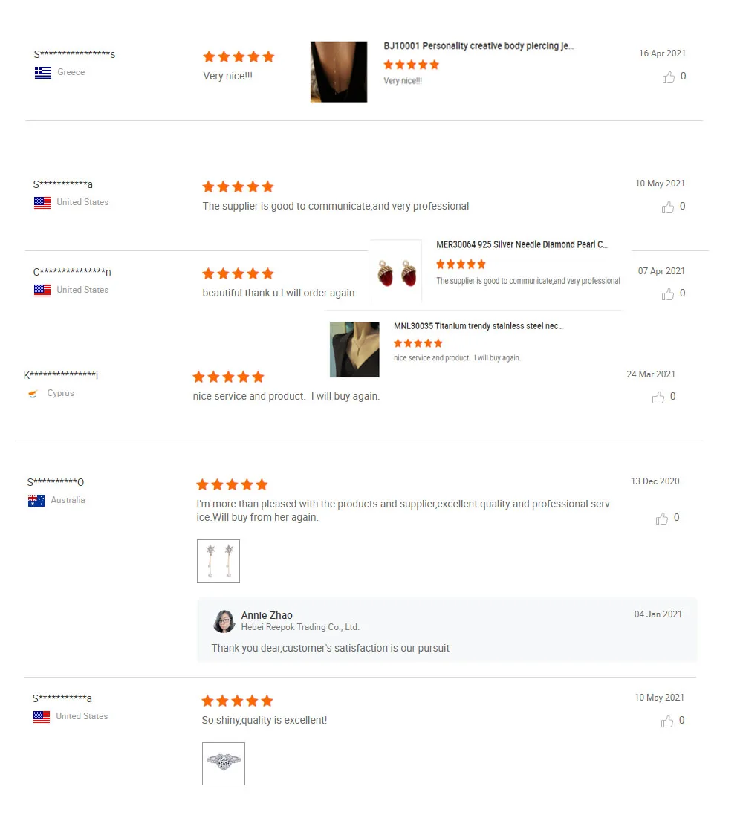
Task: Click Hebei Reepok Trading Co., Ltd. company name
Action: click(x=300, y=627)
